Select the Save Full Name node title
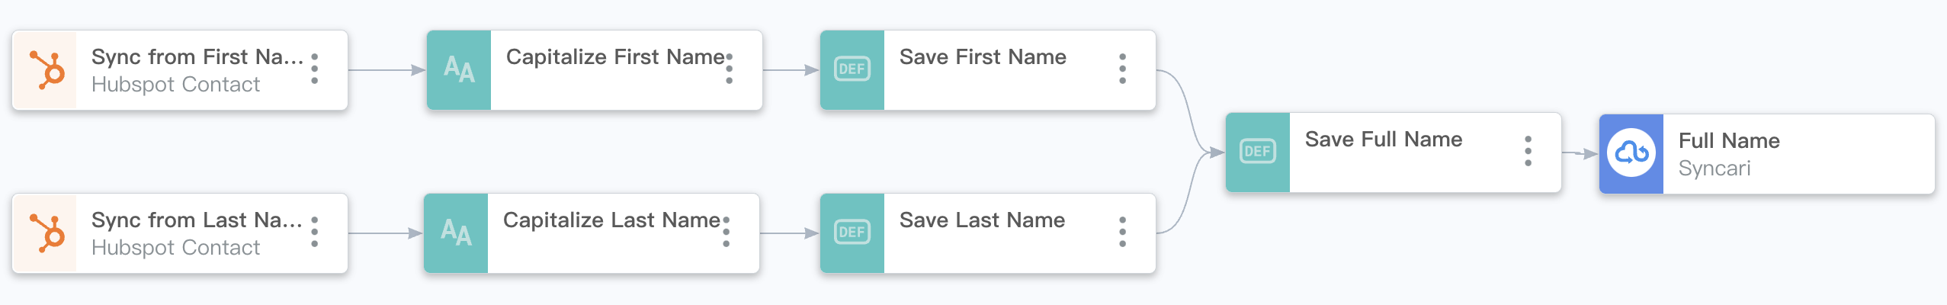 click(1384, 140)
